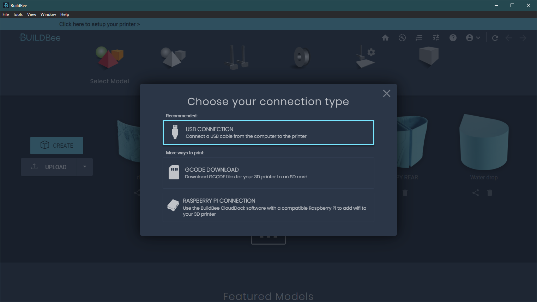Click the Water drop label
Screen dimensions: 537x302
click(x=484, y=178)
